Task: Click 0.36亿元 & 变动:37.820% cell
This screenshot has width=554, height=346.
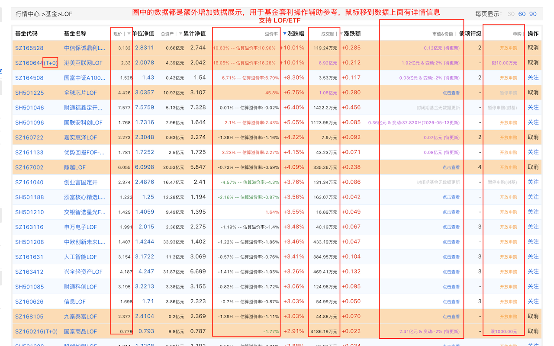Action: [x=414, y=123]
